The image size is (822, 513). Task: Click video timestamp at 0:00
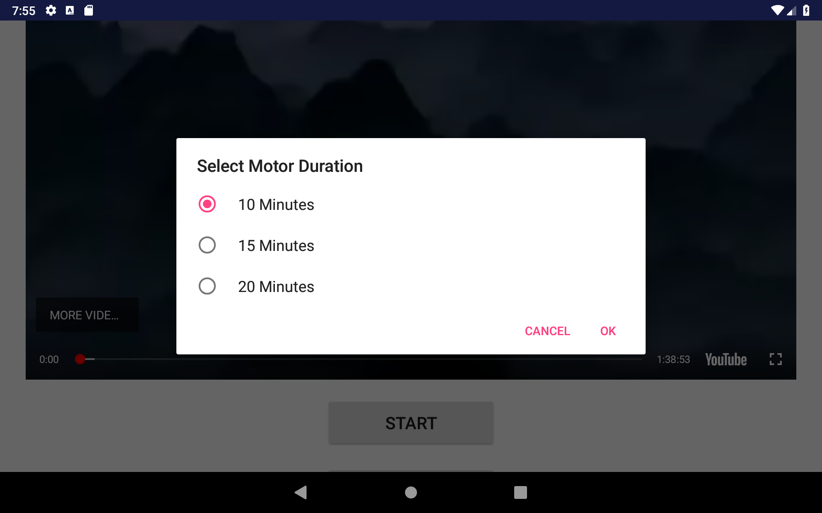pos(48,359)
